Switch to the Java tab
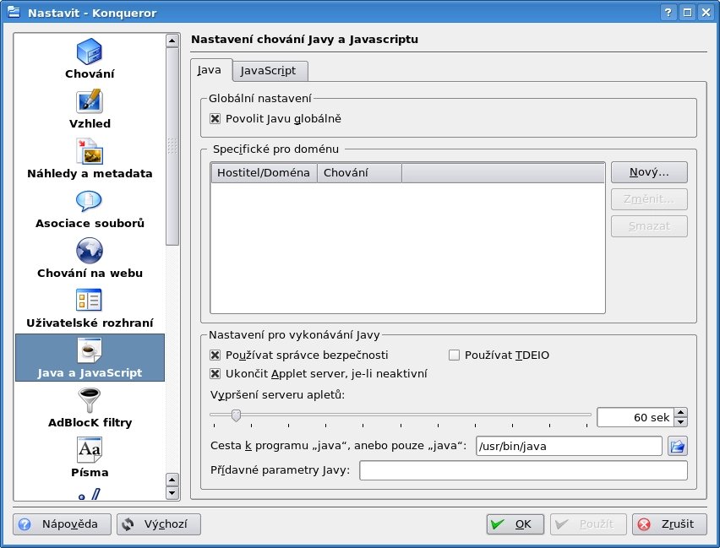 tap(210, 70)
